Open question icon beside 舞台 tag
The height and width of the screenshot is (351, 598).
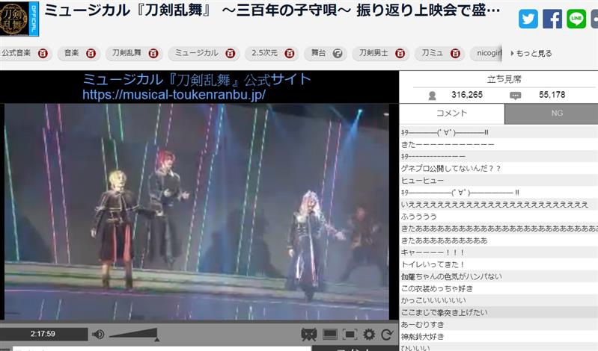coord(338,53)
